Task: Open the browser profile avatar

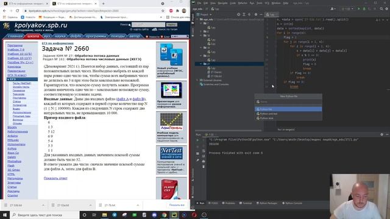Action: pos(184,11)
